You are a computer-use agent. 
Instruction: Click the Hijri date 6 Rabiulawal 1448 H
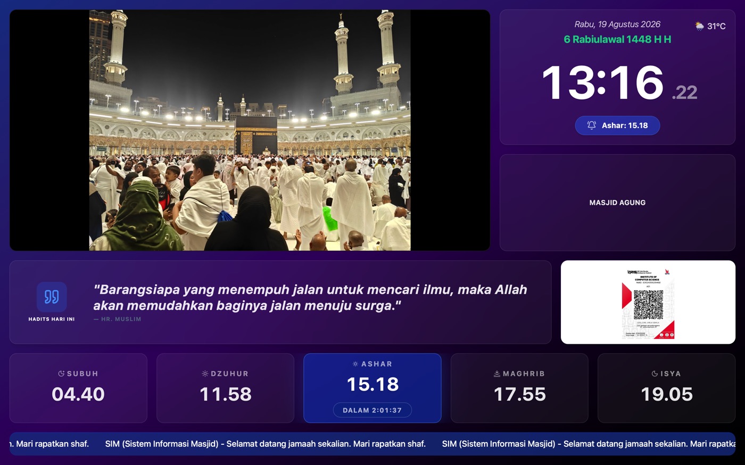[x=617, y=39]
